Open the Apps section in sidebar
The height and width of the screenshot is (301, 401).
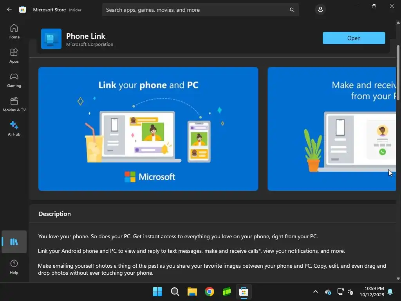click(14, 56)
